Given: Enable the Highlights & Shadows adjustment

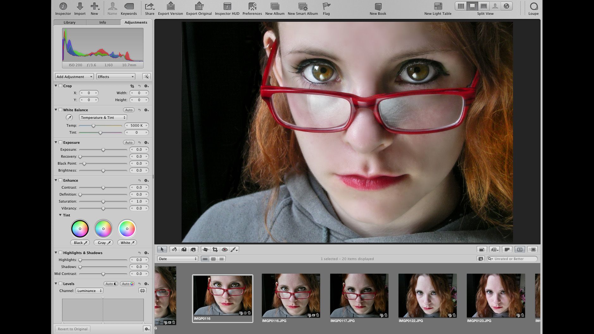Looking at the screenshot, I should pyautogui.click(x=60, y=253).
